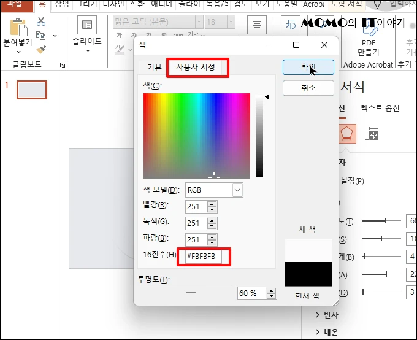Open the Acrobat ribbon tab
This screenshot has width=417, height=340.
tap(314, 4)
